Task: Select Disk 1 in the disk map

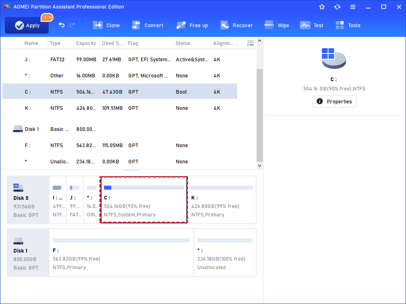Action: point(28,253)
